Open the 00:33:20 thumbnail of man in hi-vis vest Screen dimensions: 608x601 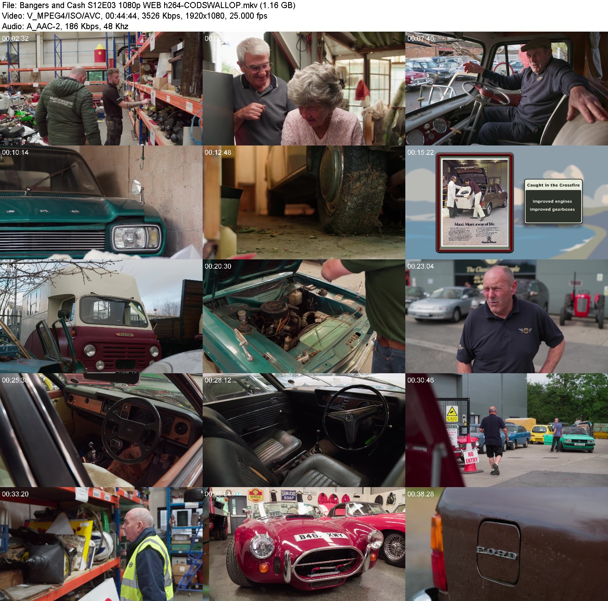(101, 544)
